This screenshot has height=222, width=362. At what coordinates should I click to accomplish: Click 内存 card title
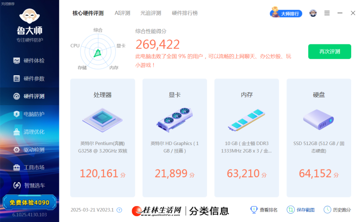point(247,95)
